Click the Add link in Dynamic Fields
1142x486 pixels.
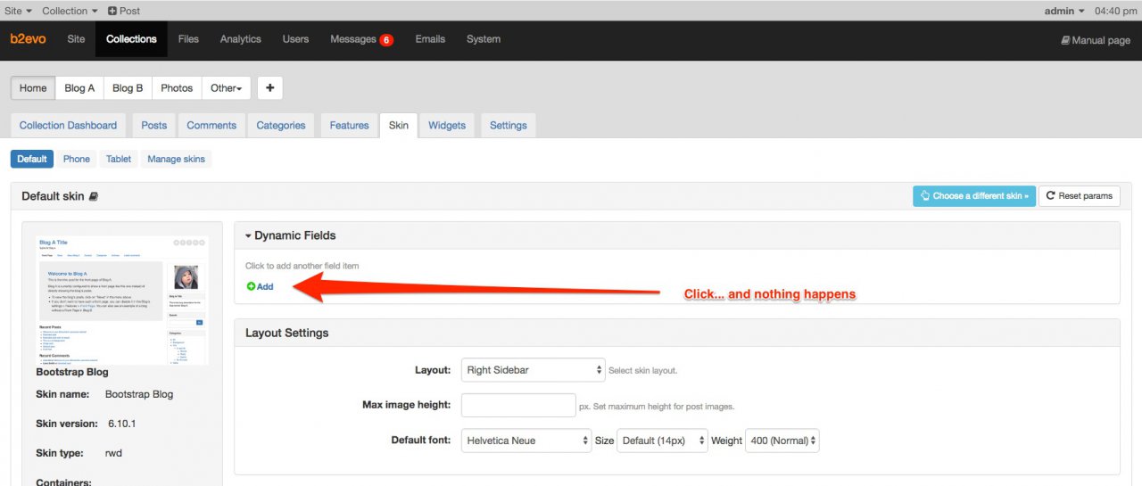[260, 286]
